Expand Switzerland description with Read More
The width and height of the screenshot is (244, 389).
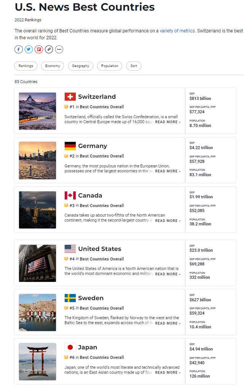(x=167, y=122)
